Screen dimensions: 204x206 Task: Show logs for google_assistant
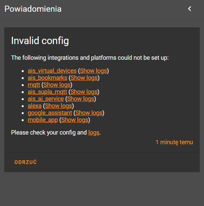[89, 113]
